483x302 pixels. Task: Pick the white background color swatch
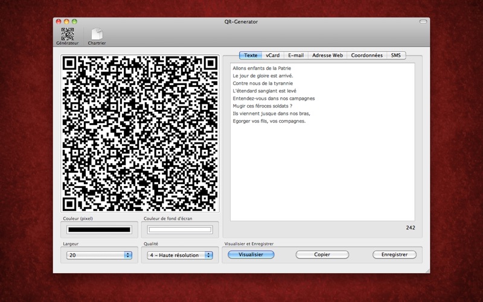180,230
